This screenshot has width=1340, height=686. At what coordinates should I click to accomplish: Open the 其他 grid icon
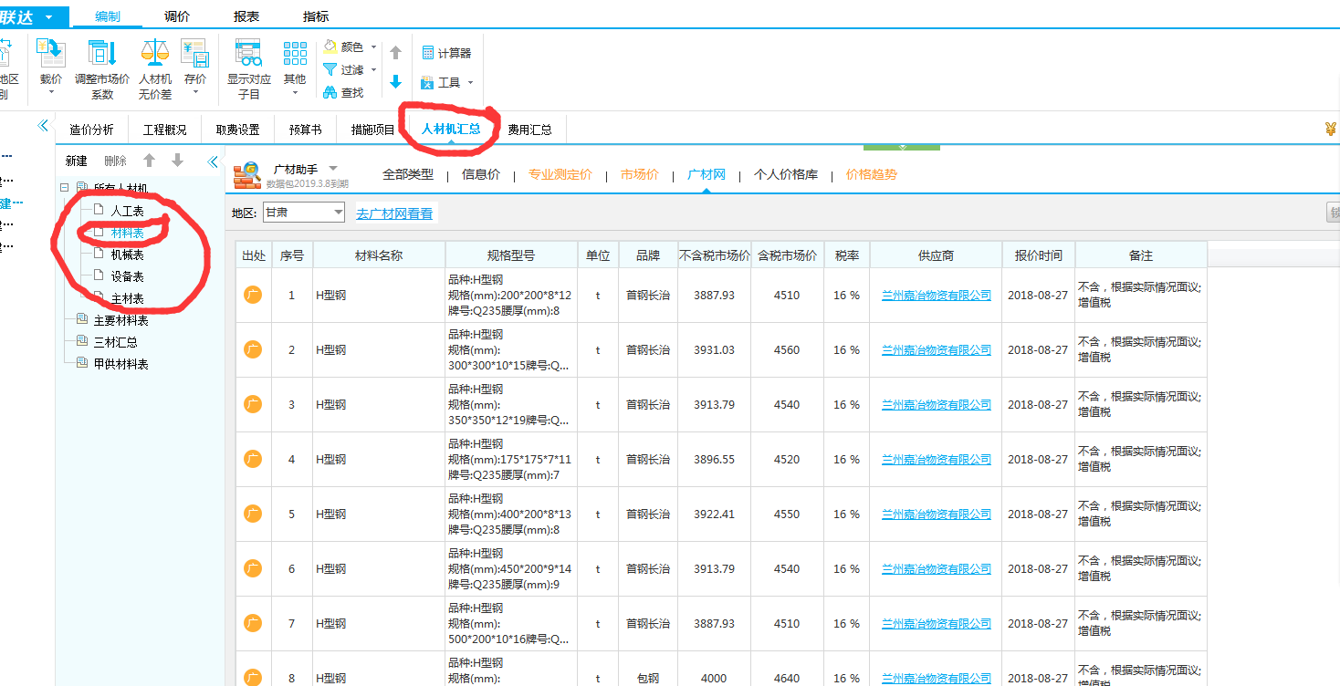(x=295, y=53)
